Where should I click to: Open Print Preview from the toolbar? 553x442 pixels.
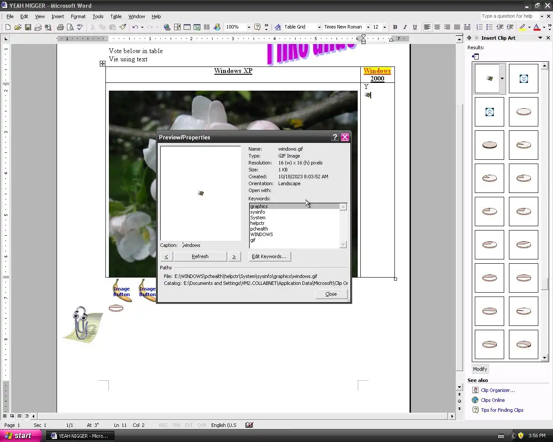pos(70,27)
